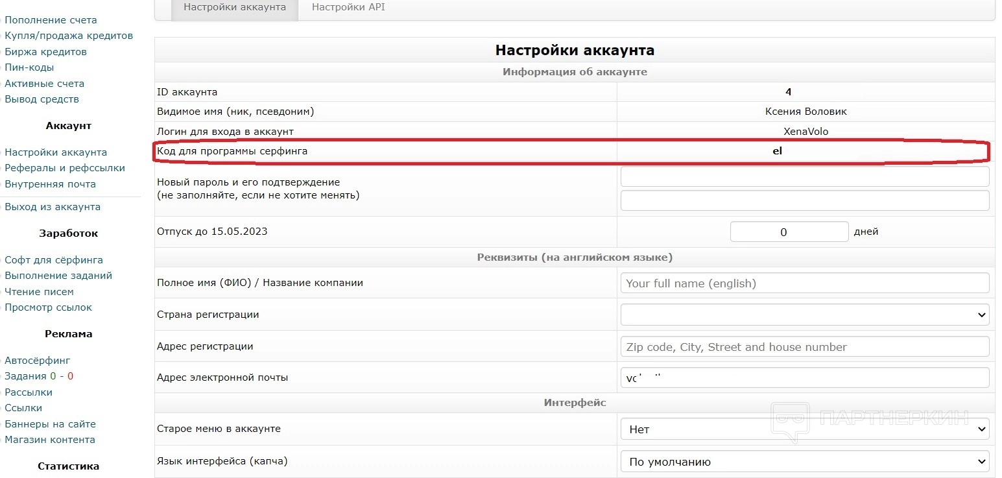Click the Код для программы серфинга label

[x=232, y=151]
